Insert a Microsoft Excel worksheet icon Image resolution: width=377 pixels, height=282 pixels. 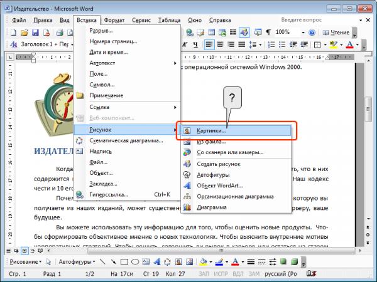coord(222,33)
